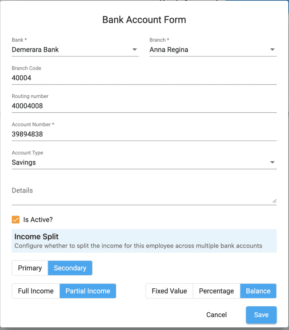289x330 pixels.
Task: Select Balance split type
Action: coord(259,291)
